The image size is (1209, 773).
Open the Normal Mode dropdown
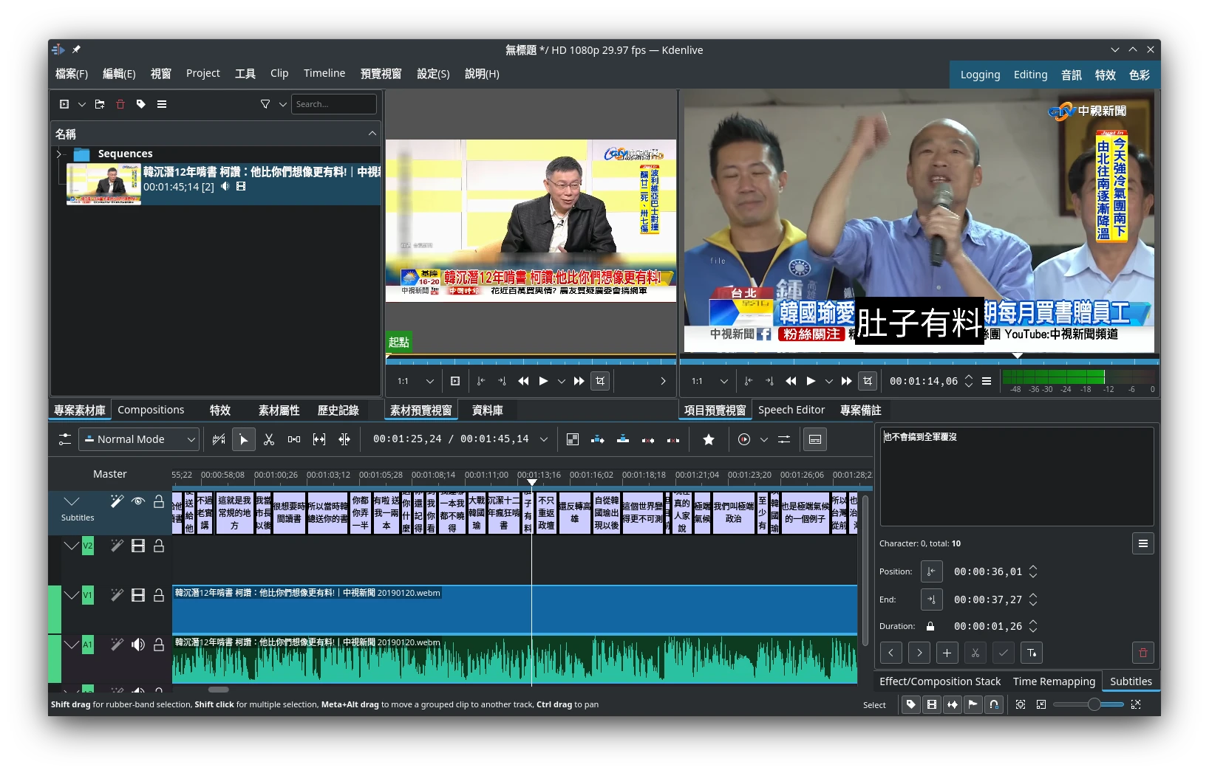click(x=139, y=439)
